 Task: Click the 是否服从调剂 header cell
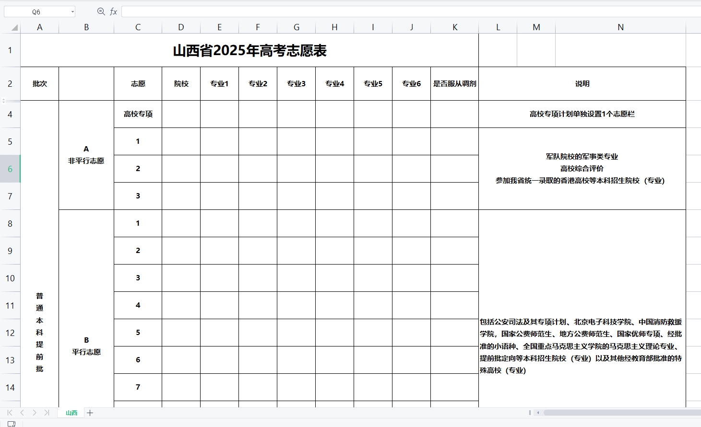[x=454, y=83]
